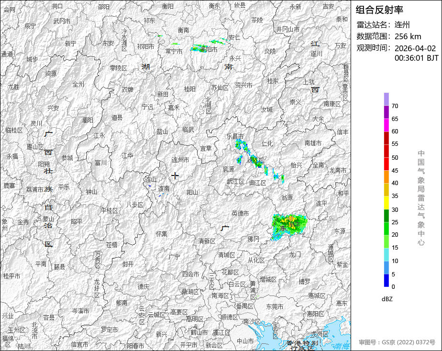
Task: Click the 翁源 map label
Action: click(x=287, y=197)
